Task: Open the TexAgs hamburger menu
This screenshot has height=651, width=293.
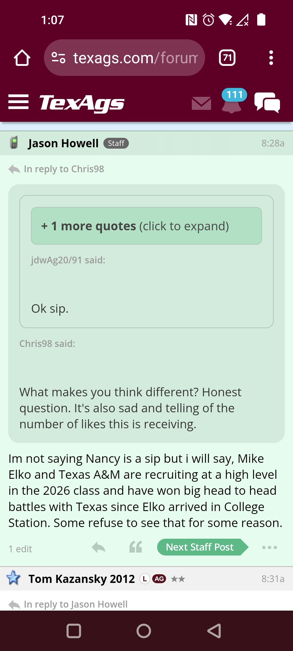Action: pos(18,102)
